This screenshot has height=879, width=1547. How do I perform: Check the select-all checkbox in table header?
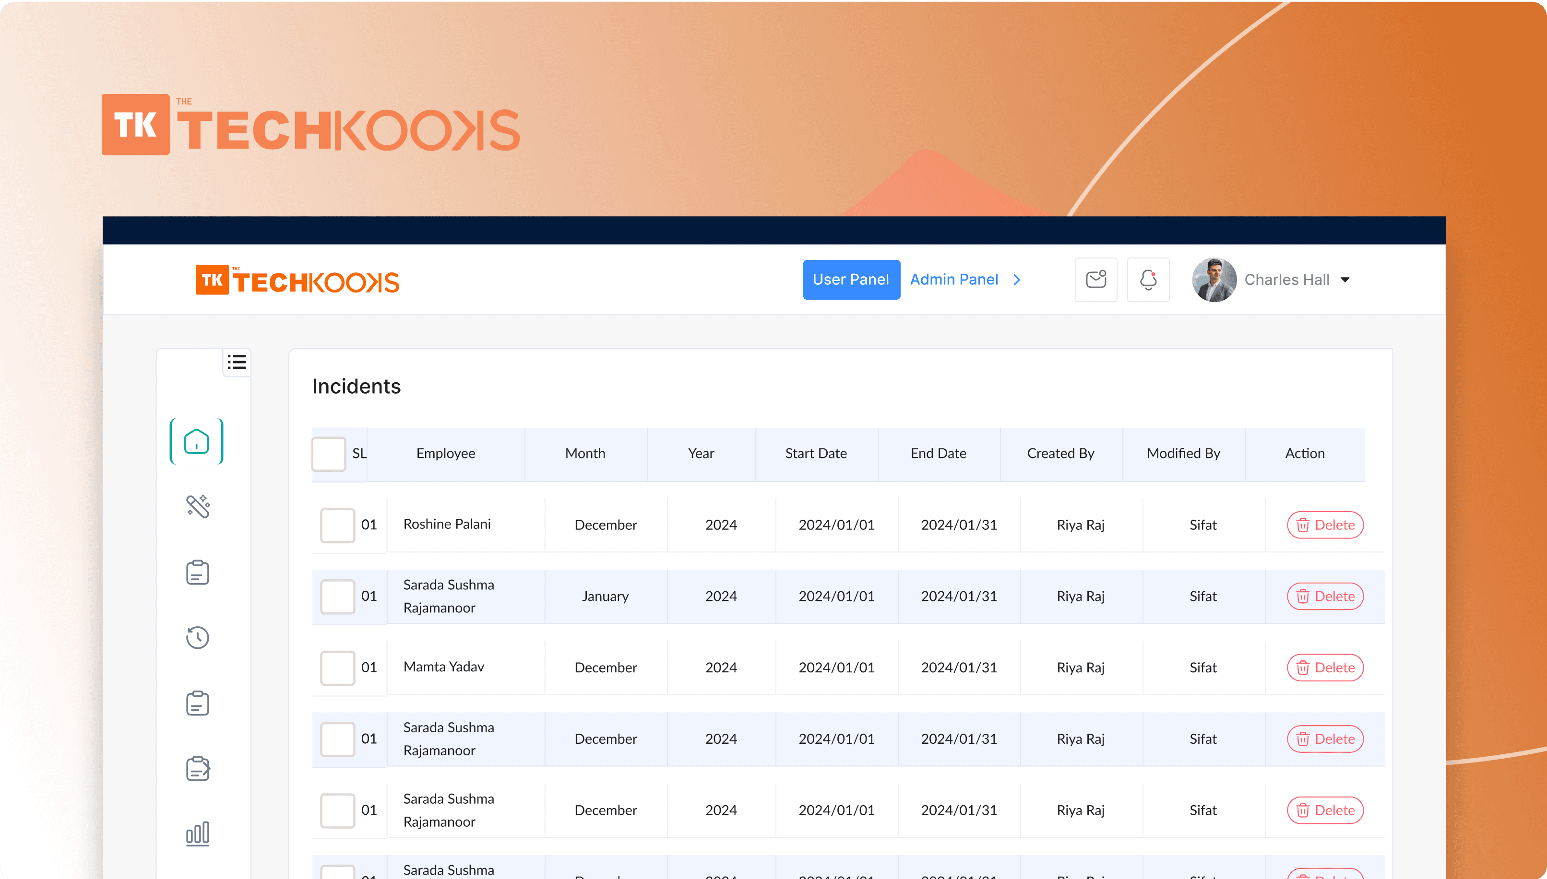click(329, 453)
